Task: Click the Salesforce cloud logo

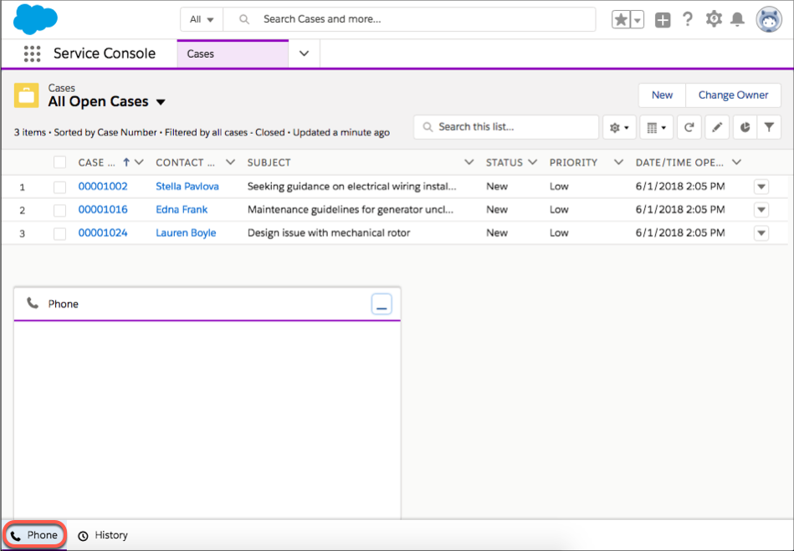Action: (35, 18)
